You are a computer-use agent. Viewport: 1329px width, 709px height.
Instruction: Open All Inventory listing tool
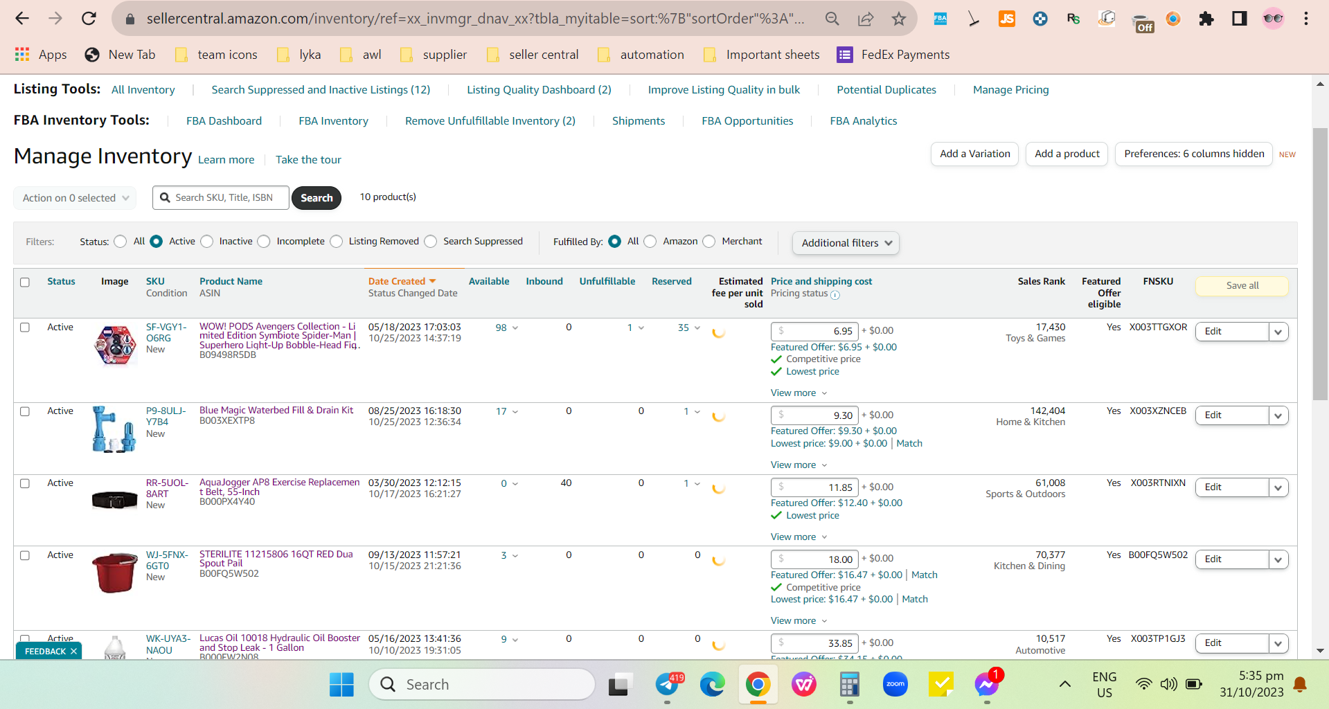[143, 90]
